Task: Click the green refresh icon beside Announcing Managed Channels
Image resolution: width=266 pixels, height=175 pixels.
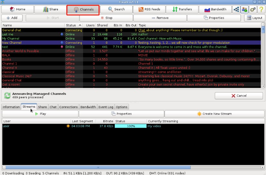Action: (7, 95)
